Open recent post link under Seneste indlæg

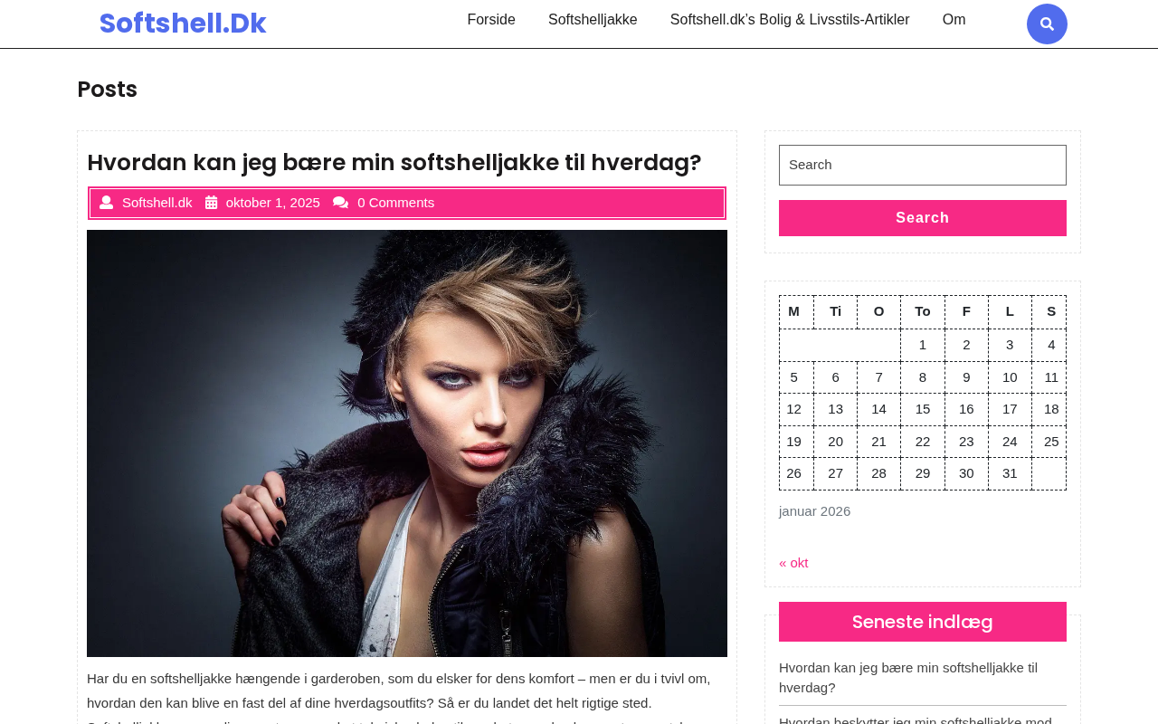pos(908,678)
